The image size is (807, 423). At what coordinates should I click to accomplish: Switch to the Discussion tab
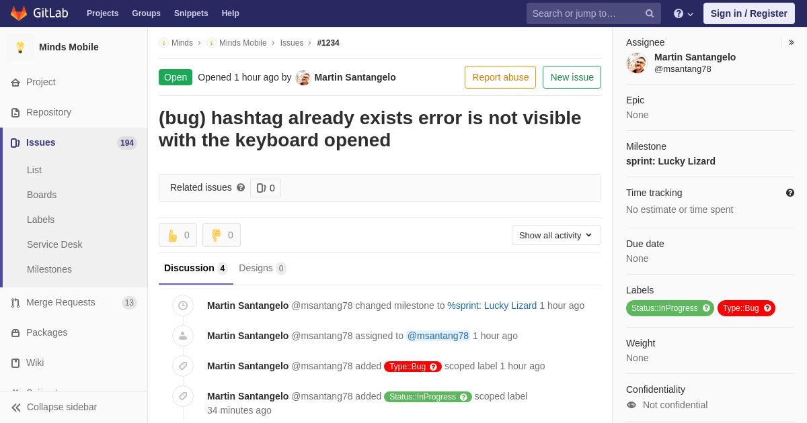point(196,269)
